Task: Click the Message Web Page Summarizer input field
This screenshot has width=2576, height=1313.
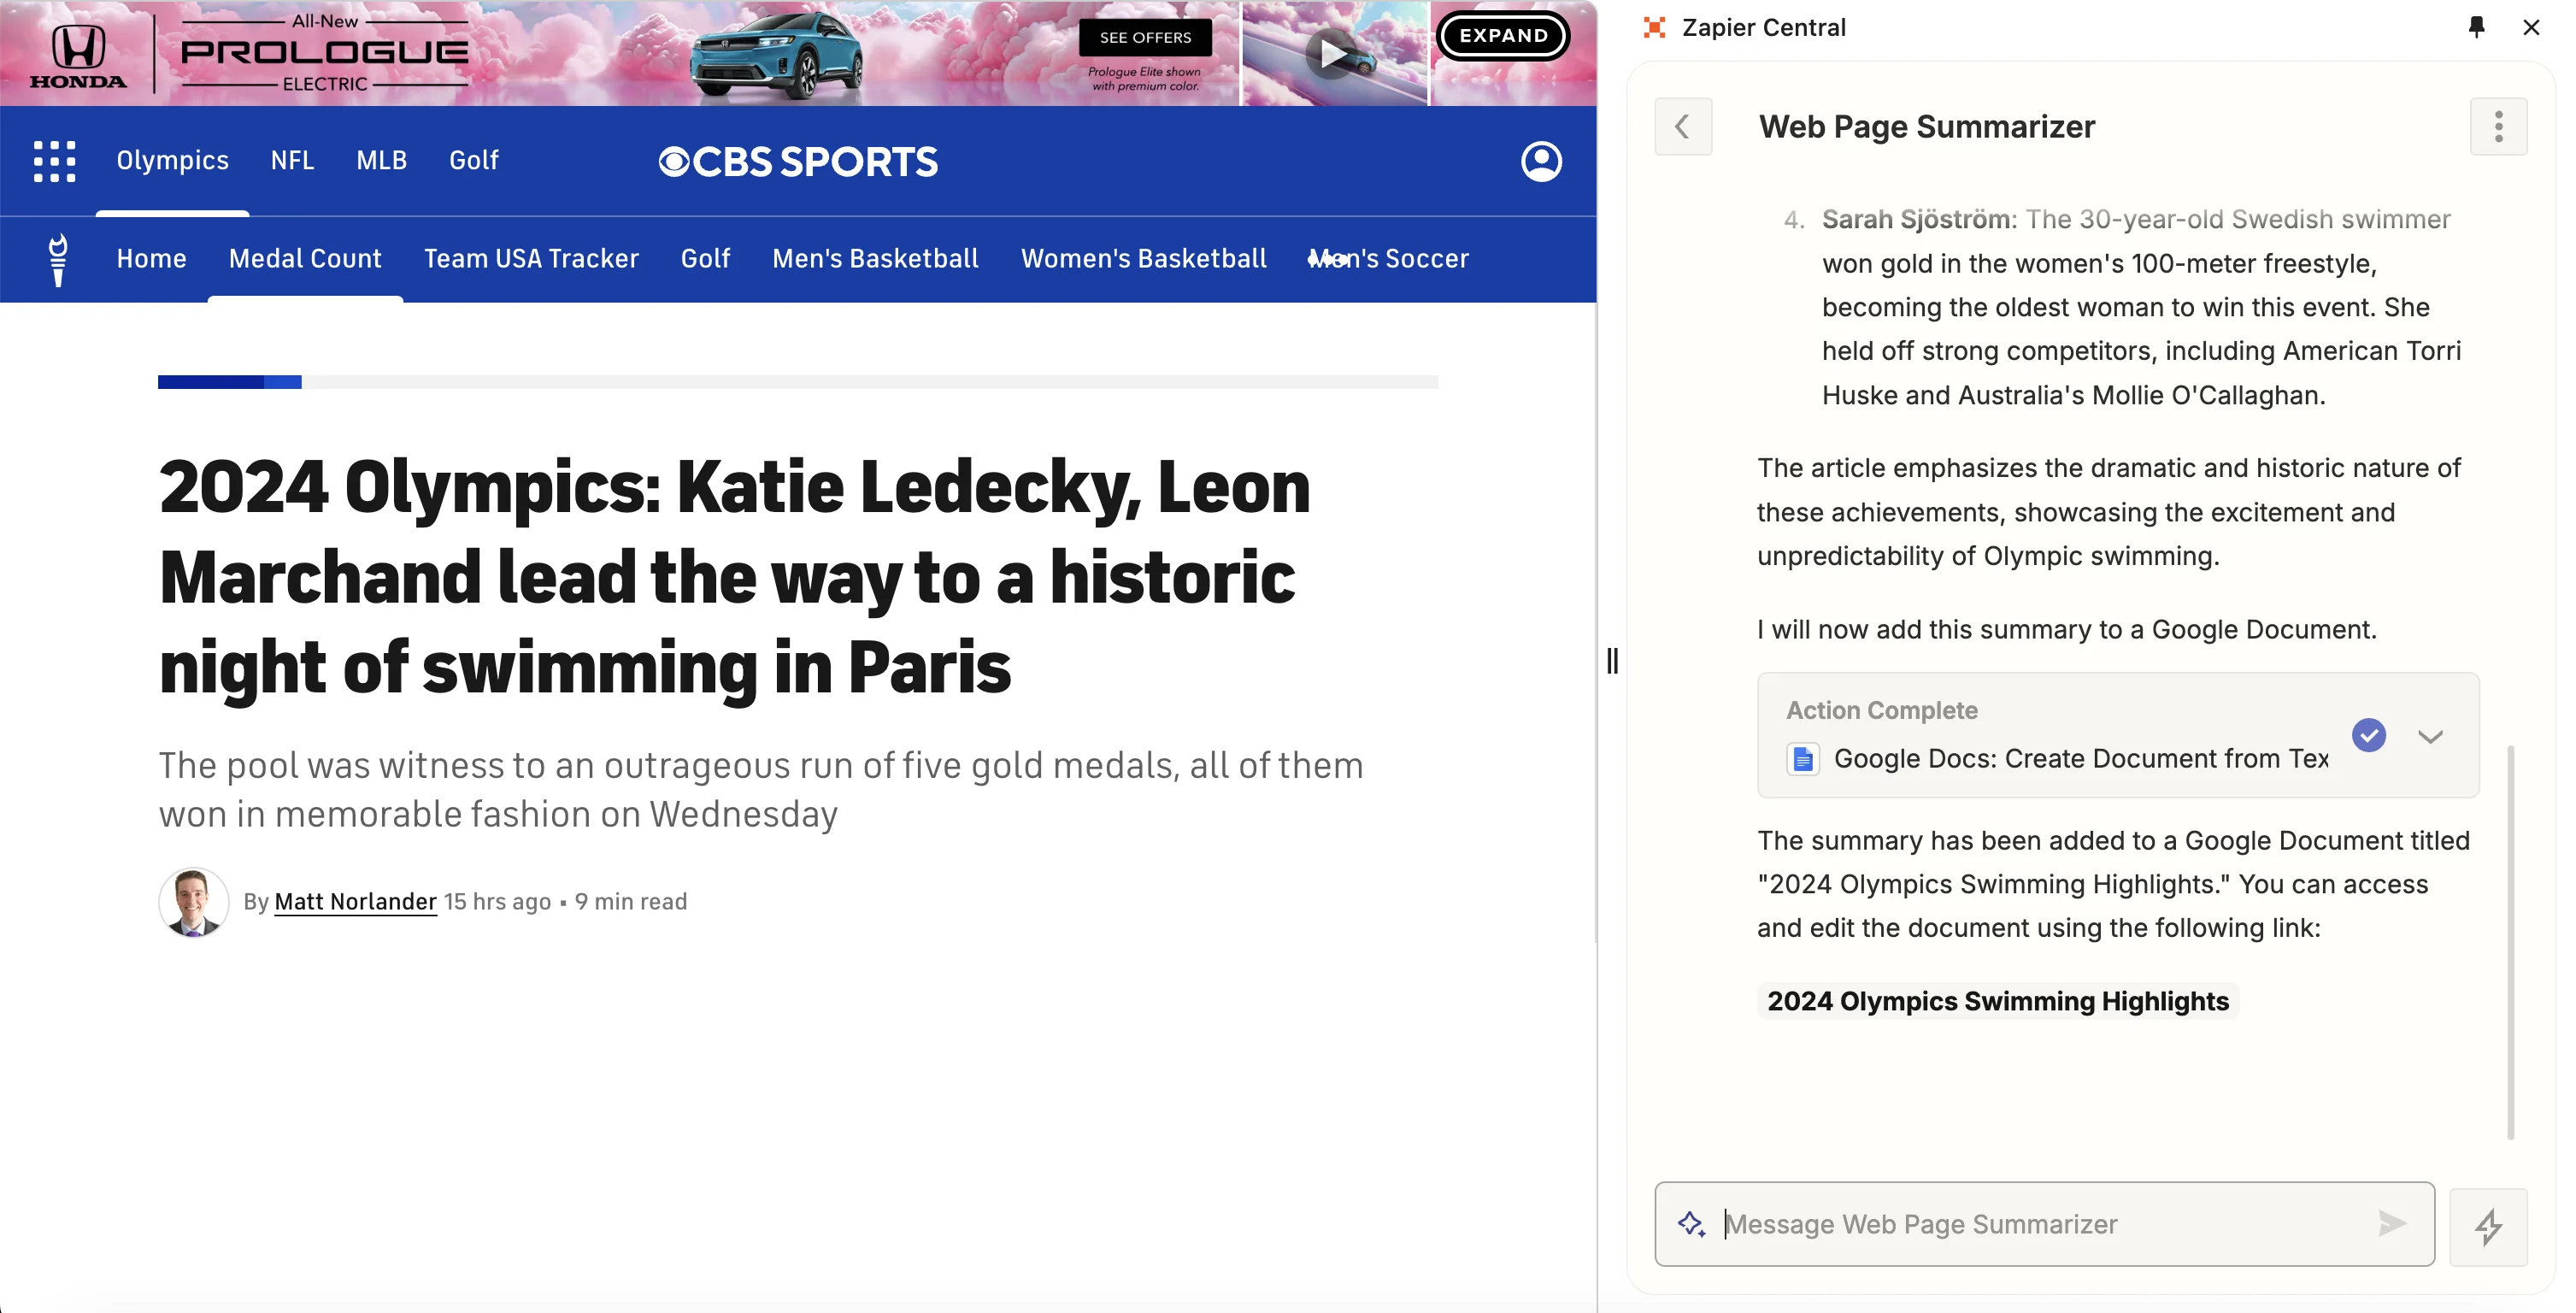Action: click(x=2040, y=1224)
